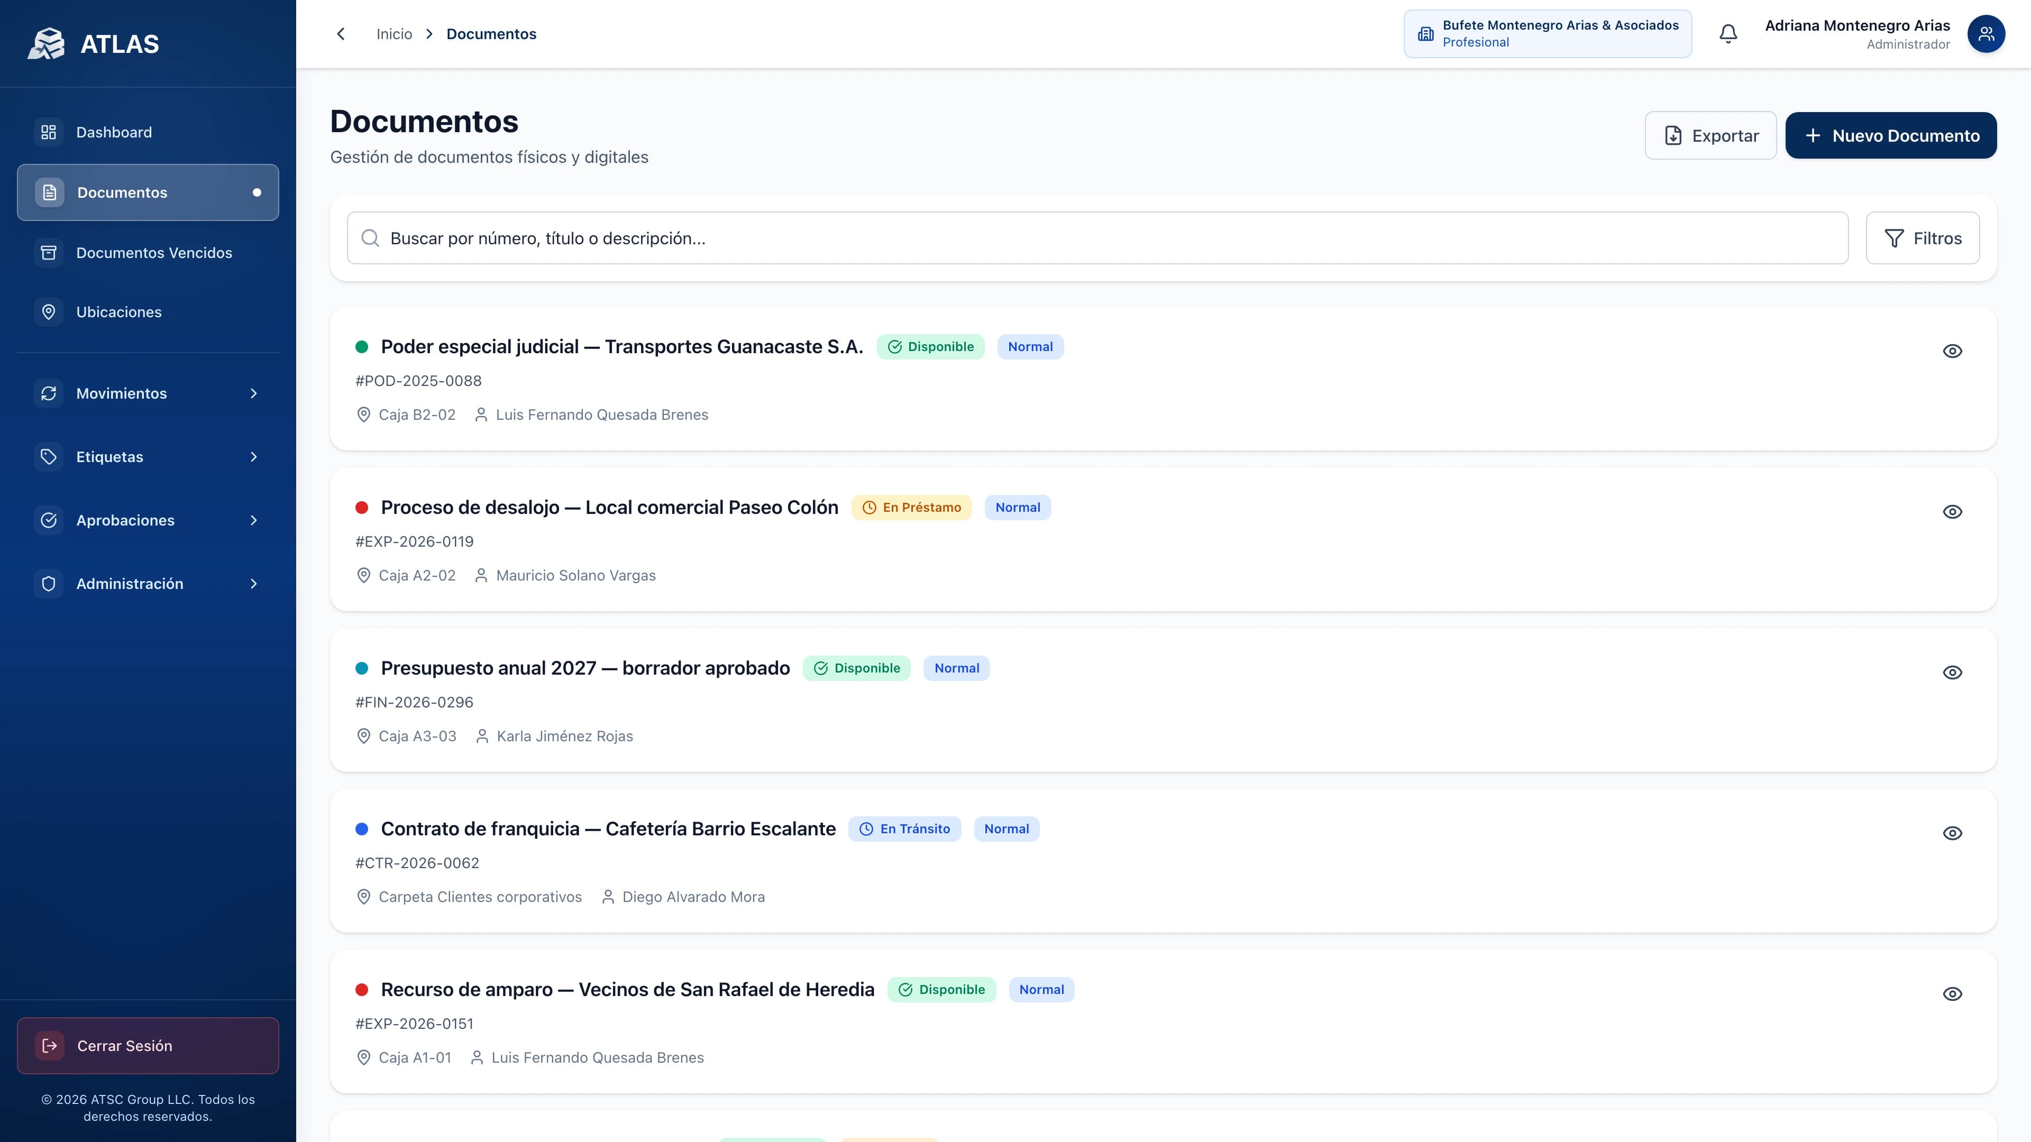The height and width of the screenshot is (1142, 2031).
Task: Click the Documentos Vencidos archive icon
Action: (x=49, y=253)
